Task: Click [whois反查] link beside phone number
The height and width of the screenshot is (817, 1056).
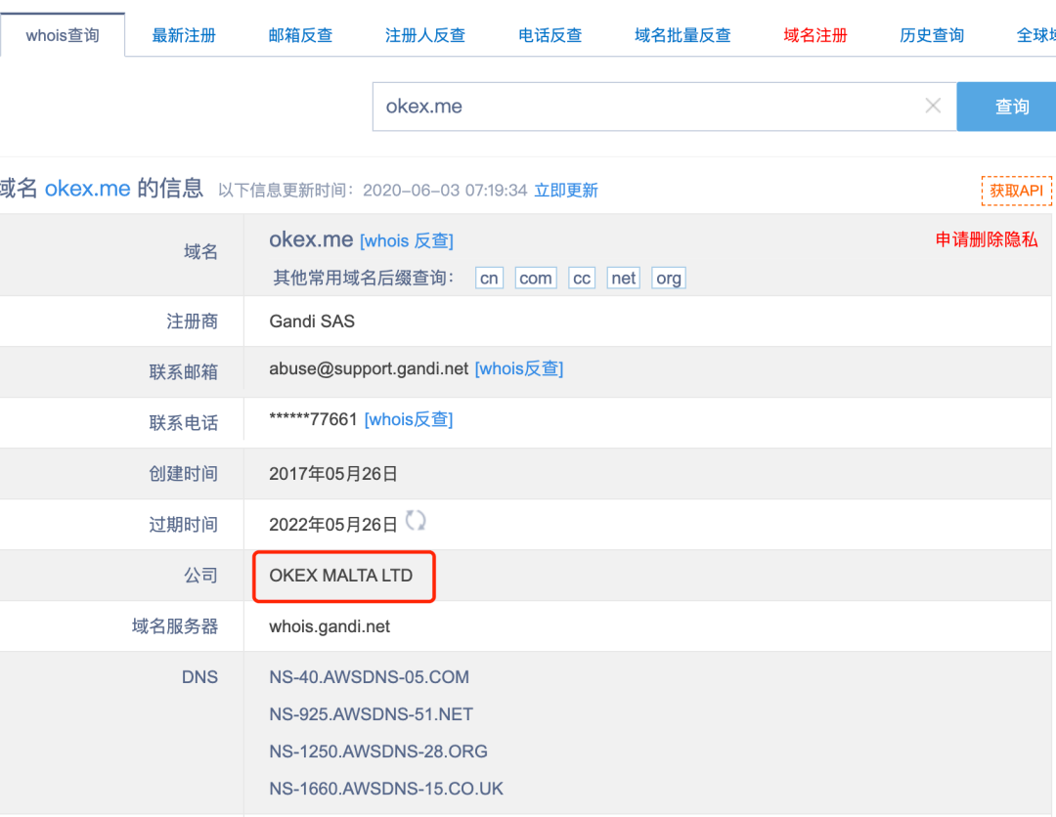Action: tap(409, 419)
